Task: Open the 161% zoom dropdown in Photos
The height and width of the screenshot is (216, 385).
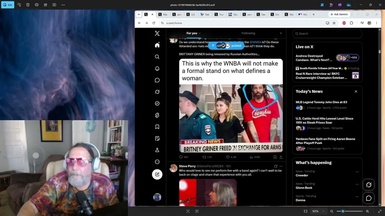Action: (x=318, y=211)
